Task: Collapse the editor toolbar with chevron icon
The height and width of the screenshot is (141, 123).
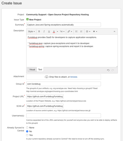Action: click(115, 31)
